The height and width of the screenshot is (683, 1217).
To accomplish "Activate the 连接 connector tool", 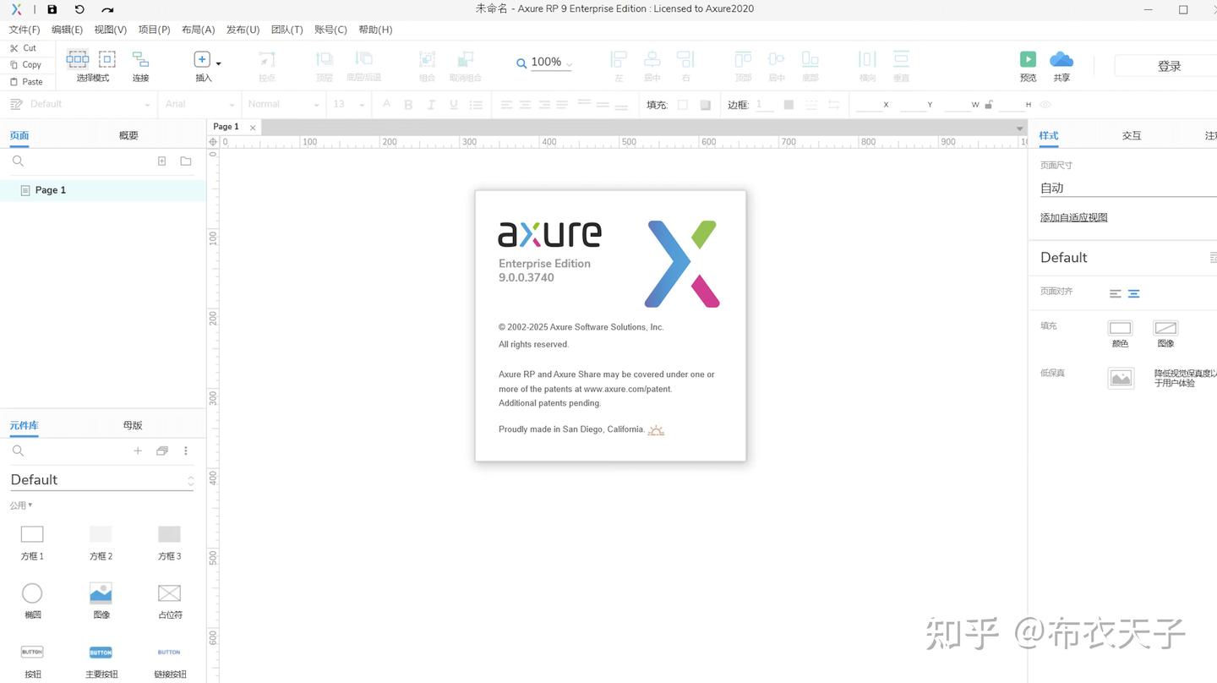I will 140,66.
